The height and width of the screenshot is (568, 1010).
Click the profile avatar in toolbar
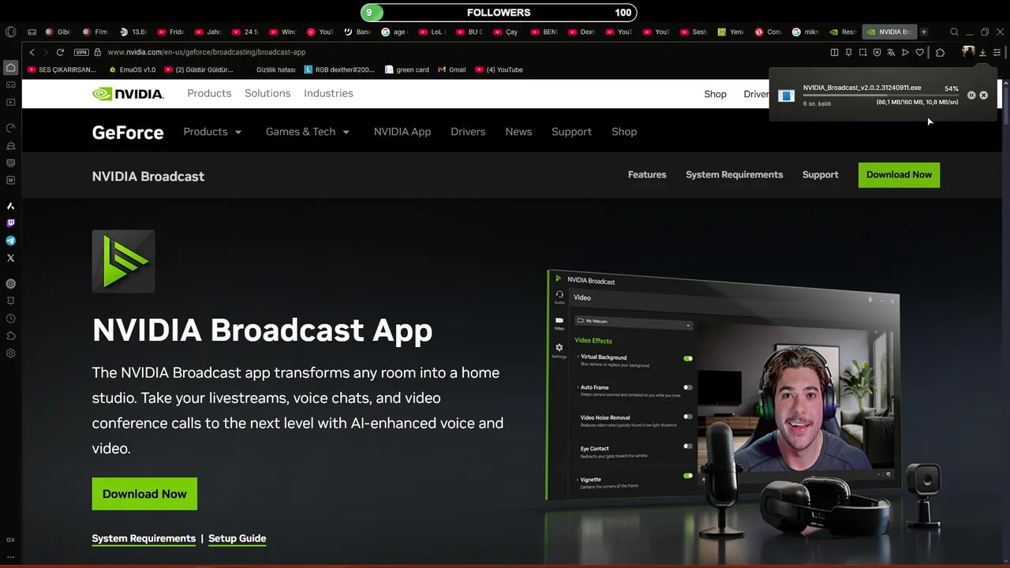(968, 52)
